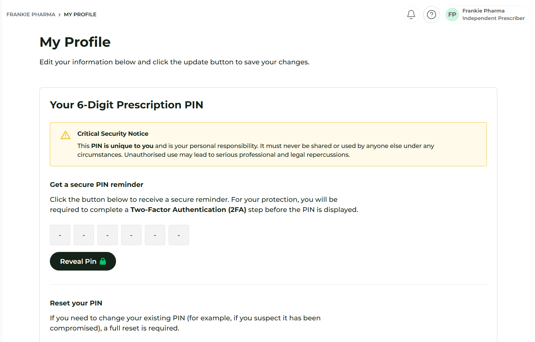Click the FP avatar circle

pos(452,15)
